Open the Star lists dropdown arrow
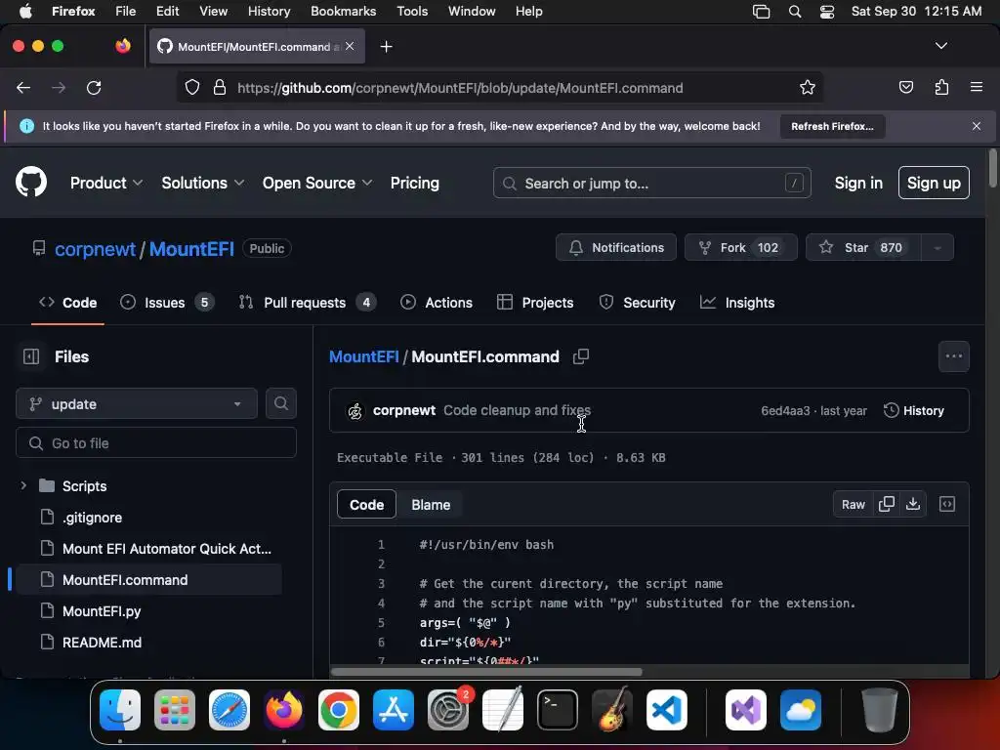 [x=937, y=247]
